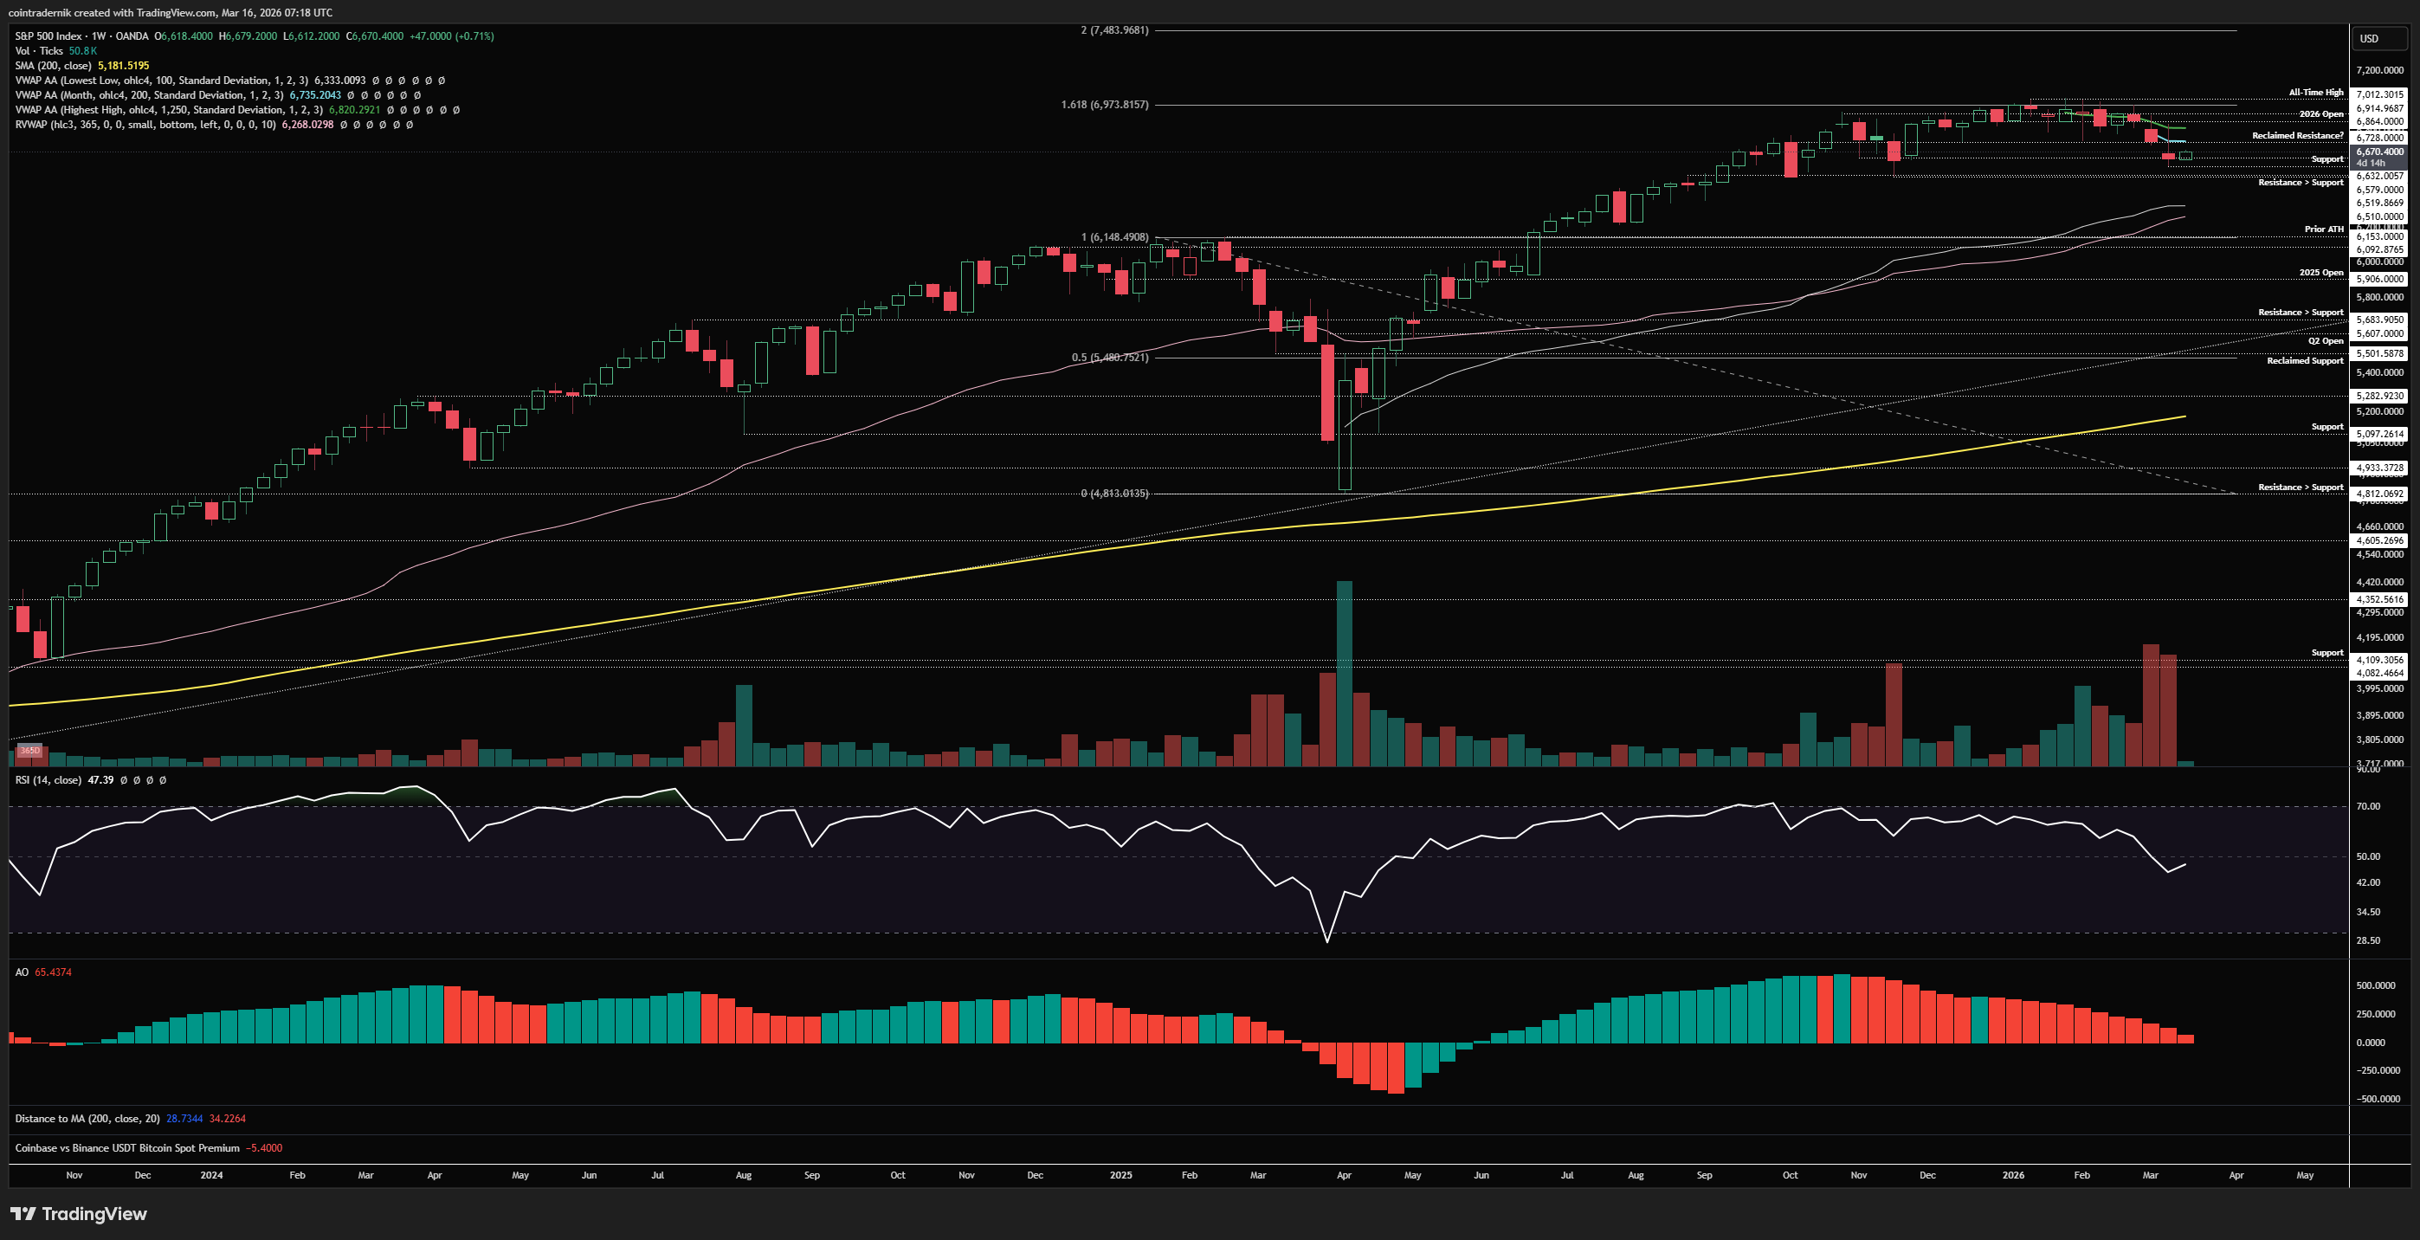Click the All-Time High text label
2420x1240 pixels.
pos(2316,92)
